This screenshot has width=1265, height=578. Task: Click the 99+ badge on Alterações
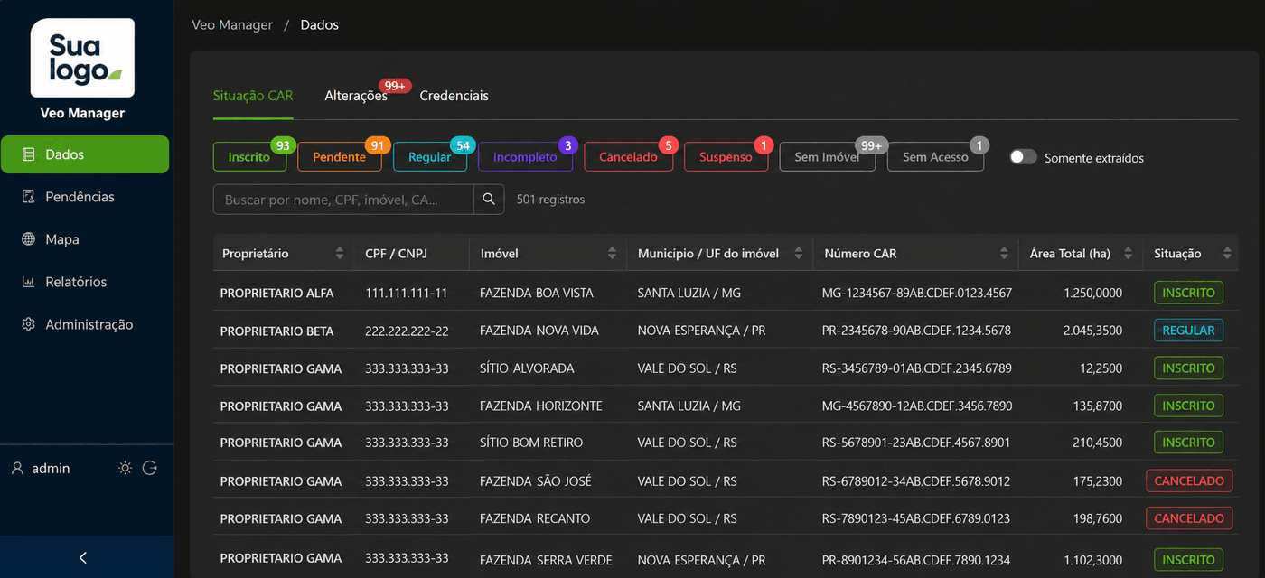coord(395,86)
